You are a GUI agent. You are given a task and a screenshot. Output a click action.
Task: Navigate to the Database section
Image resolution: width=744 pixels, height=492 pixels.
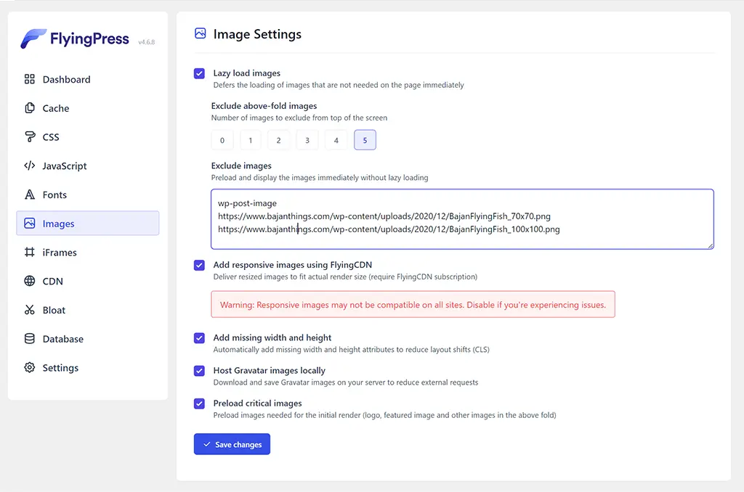click(88, 339)
